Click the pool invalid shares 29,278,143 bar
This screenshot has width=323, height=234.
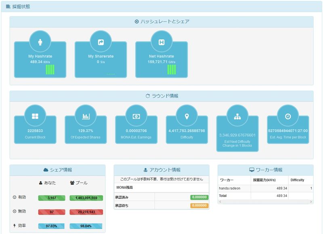86,212
